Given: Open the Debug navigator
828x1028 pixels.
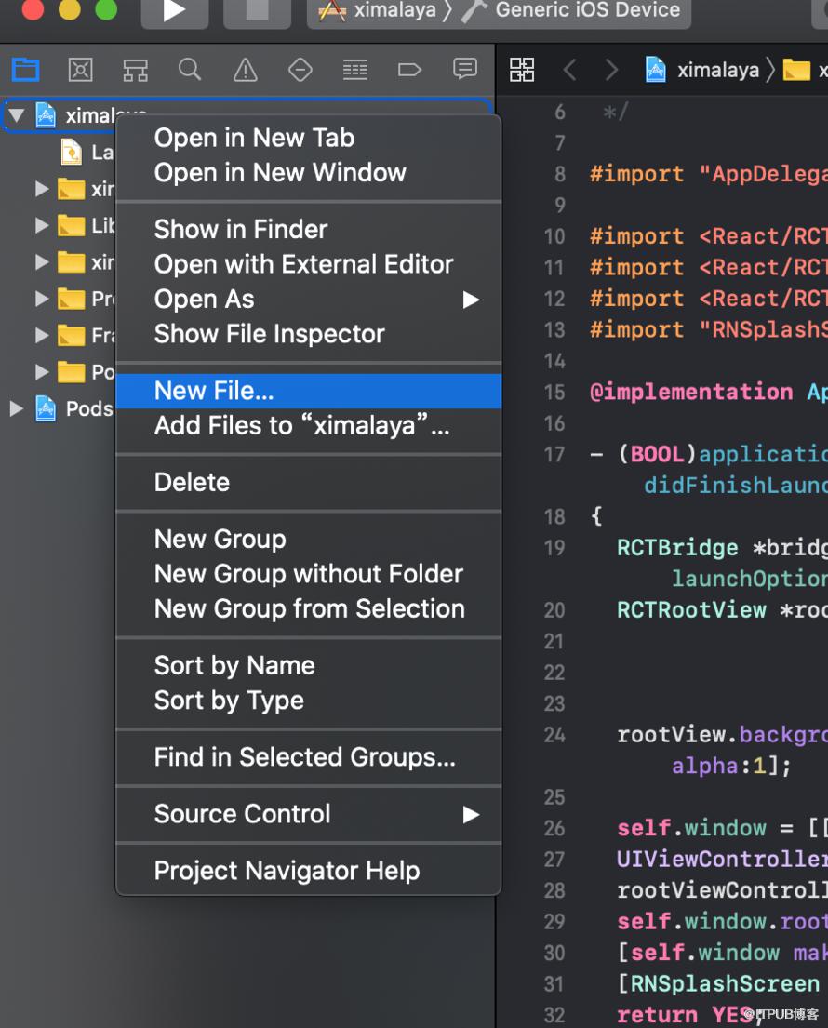Looking at the screenshot, I should tap(355, 69).
